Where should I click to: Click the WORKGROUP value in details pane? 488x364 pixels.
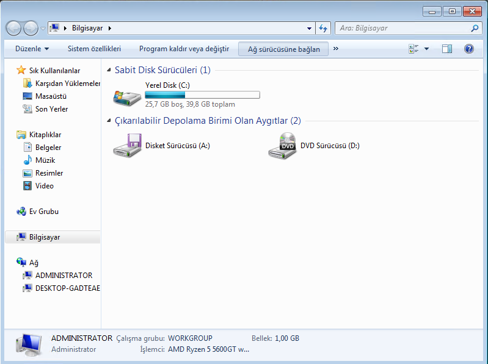[x=190, y=338]
